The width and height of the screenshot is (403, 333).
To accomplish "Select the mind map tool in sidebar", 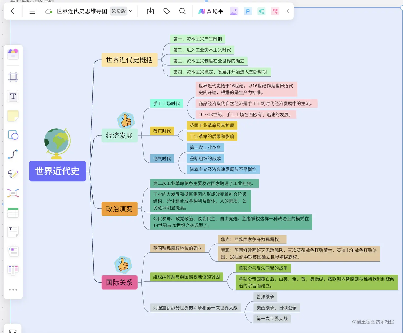I will tap(13, 193).
